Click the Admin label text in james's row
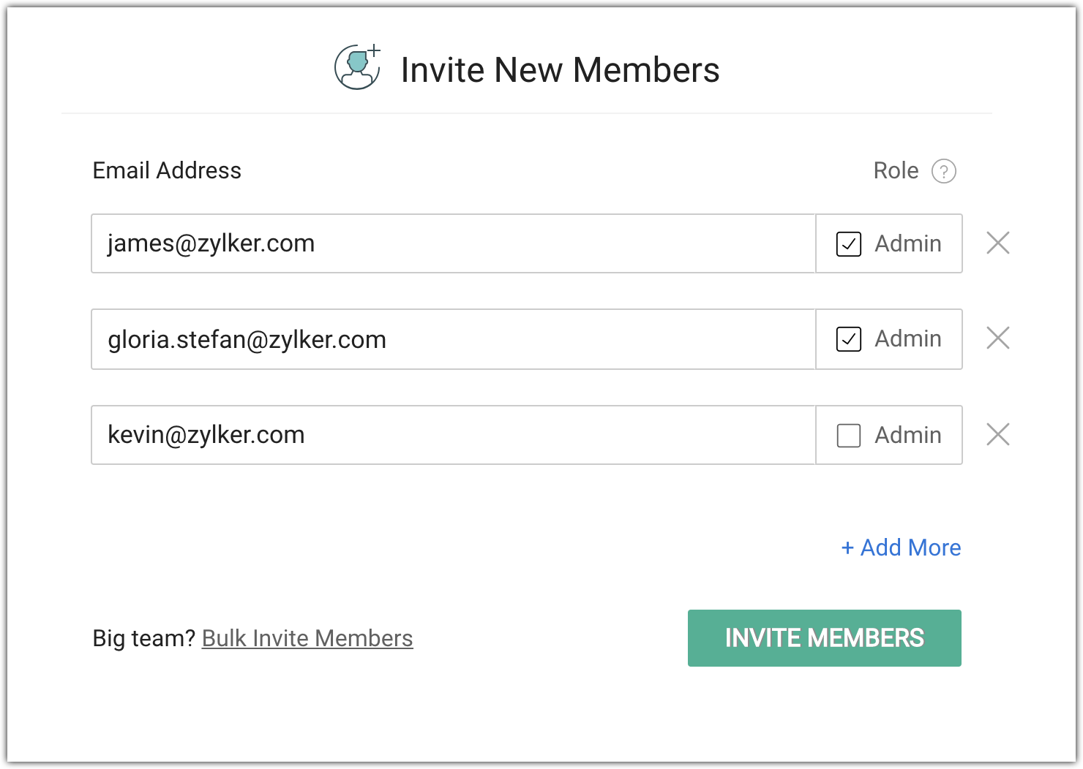This screenshot has height=769, width=1083. coord(908,243)
